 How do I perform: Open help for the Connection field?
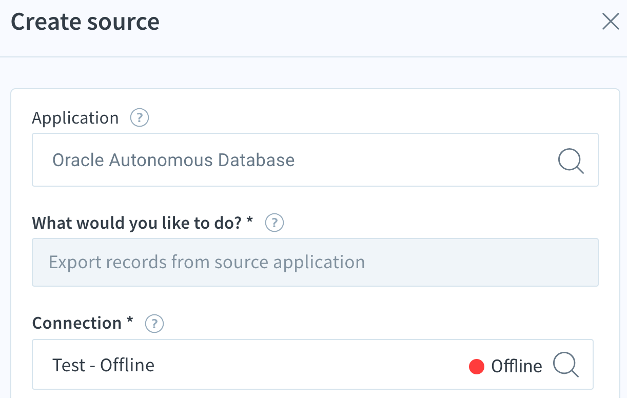(154, 324)
